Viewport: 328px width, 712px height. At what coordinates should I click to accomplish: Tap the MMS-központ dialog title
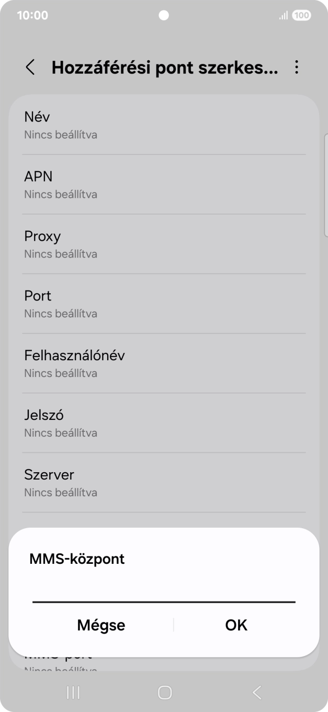[x=77, y=559]
